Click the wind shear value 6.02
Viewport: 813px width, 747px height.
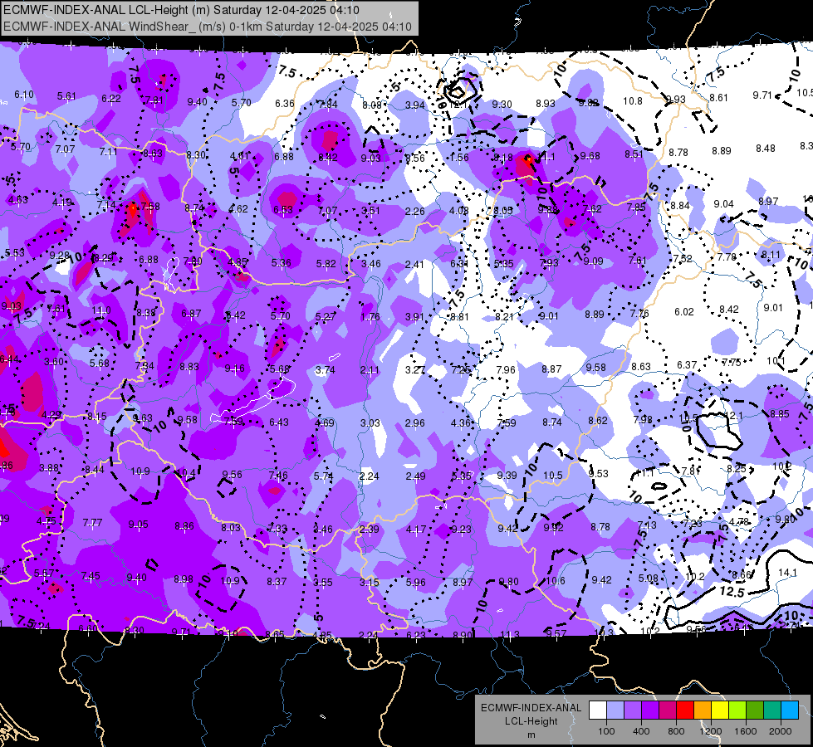pyautogui.click(x=684, y=311)
